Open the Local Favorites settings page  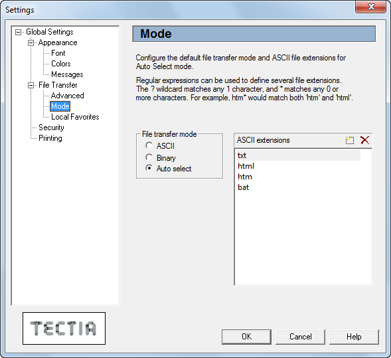pos(75,117)
